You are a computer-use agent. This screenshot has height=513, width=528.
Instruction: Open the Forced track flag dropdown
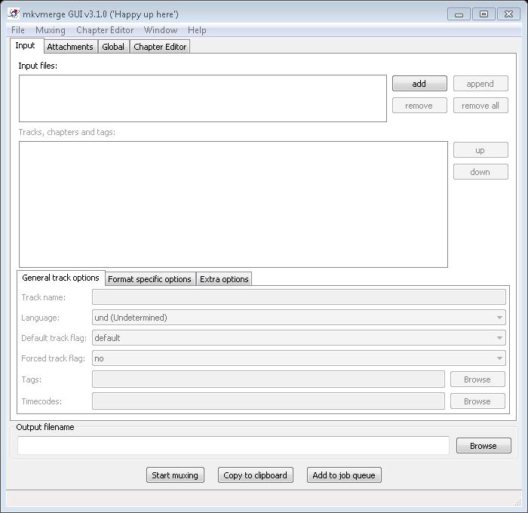pyautogui.click(x=299, y=358)
